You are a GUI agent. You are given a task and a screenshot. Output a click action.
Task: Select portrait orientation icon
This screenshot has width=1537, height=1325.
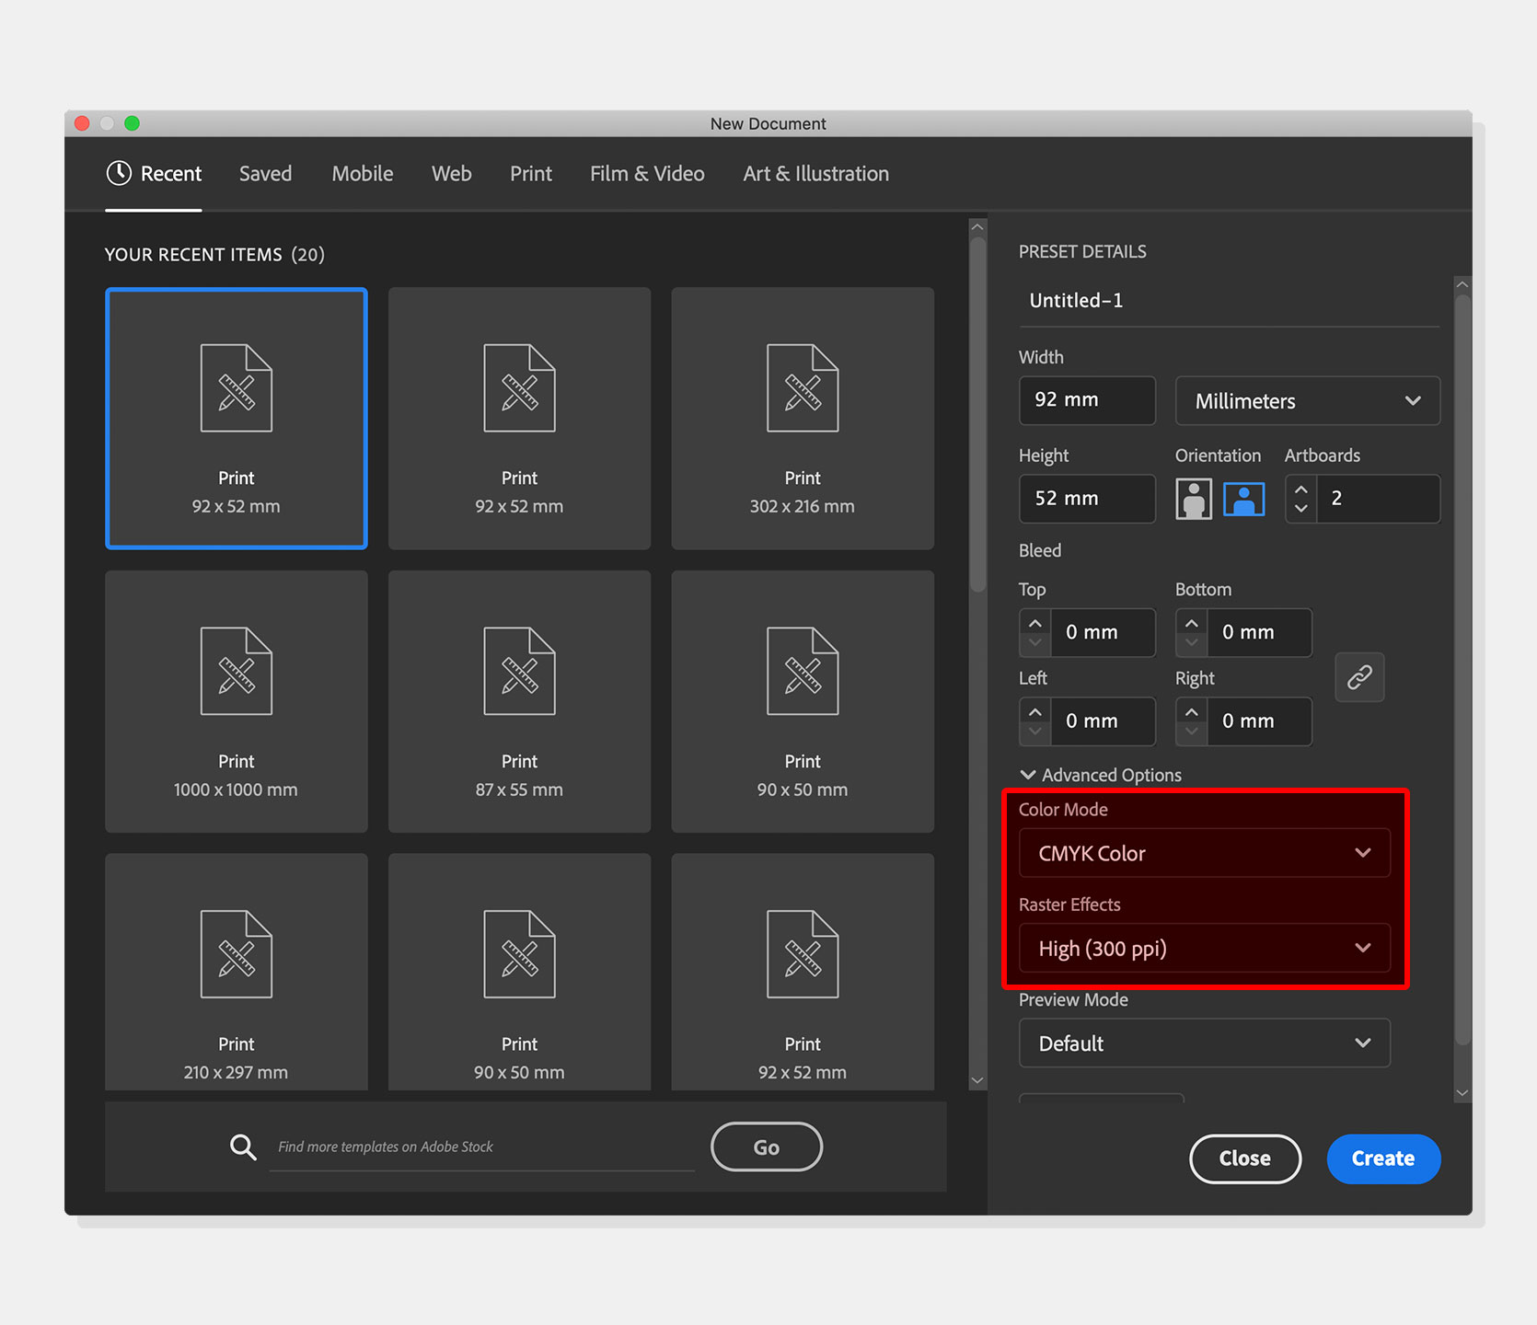pos(1193,499)
